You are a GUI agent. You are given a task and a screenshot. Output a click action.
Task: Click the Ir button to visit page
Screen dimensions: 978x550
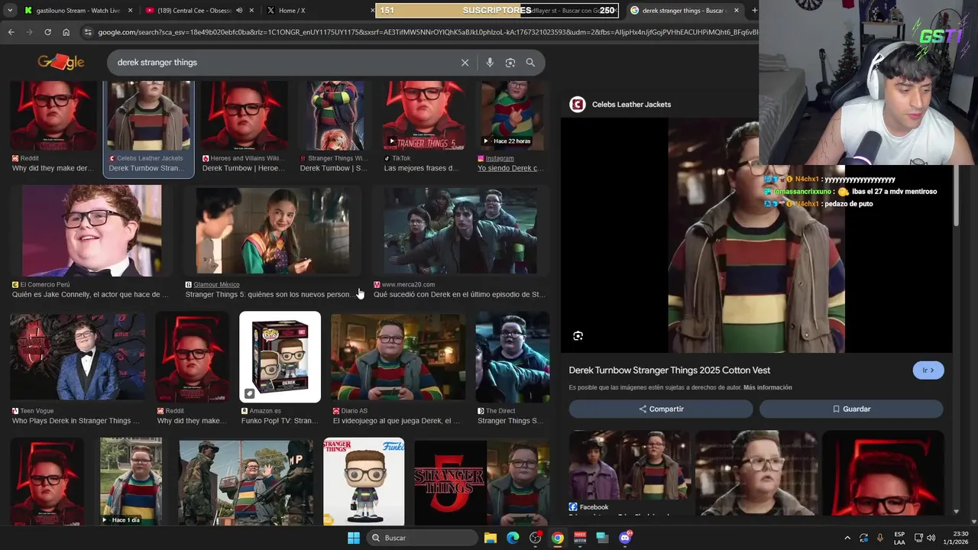point(928,370)
